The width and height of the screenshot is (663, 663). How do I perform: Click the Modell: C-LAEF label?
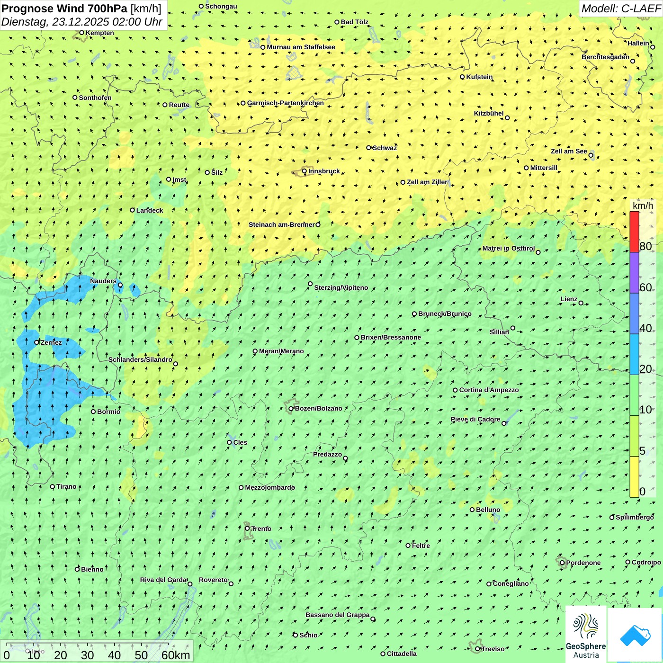click(620, 9)
